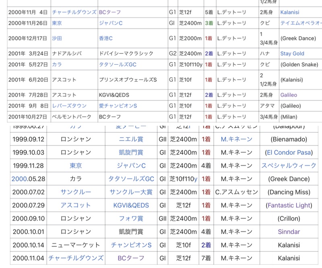This screenshot has height=268, width=322.
Task: Click the テイエムオペラオー horse link
Action: (301, 23)
